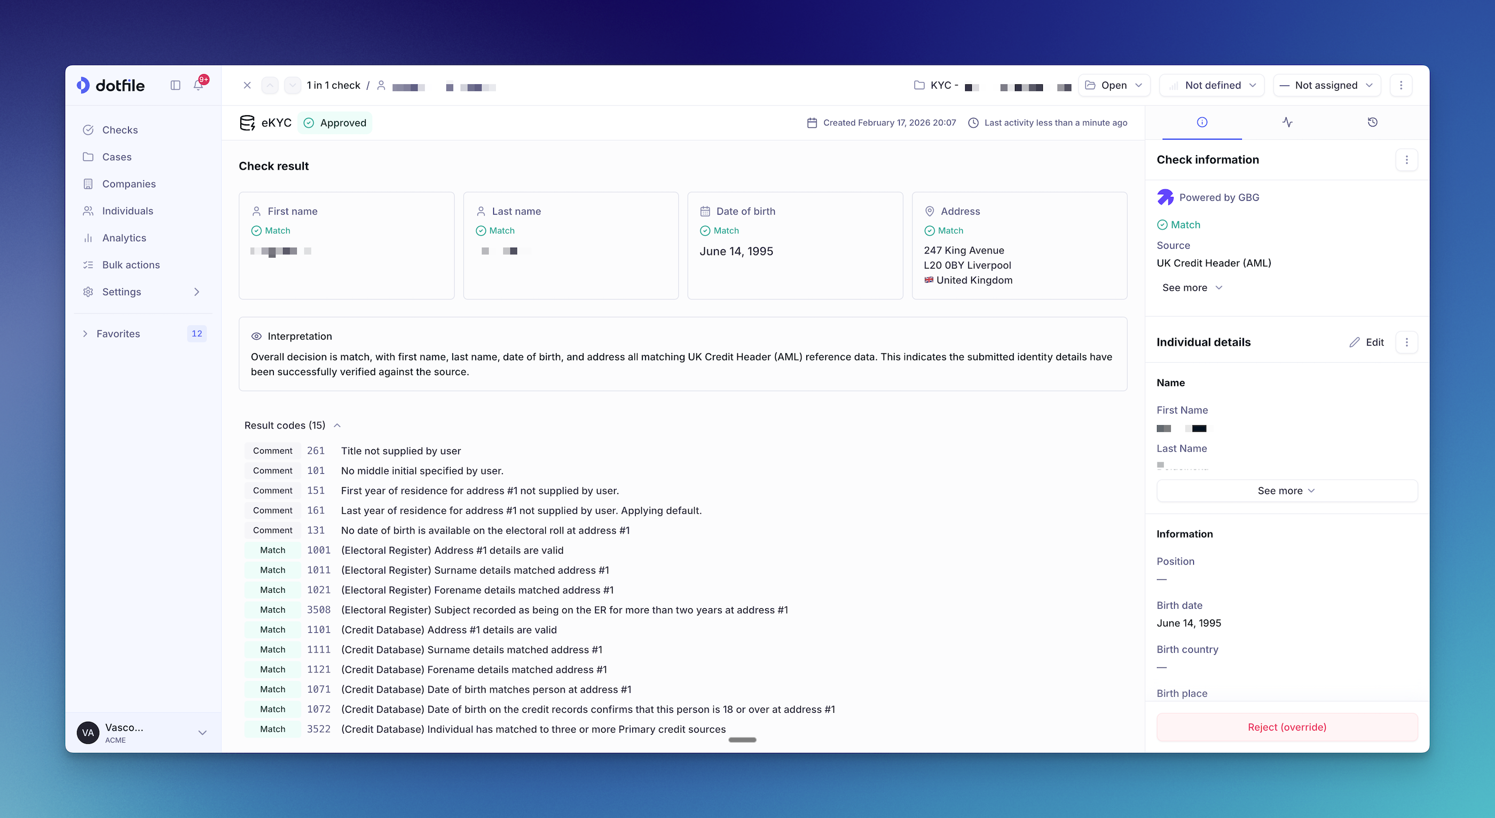
Task: Open the Not assigned assignee dropdown
Action: point(1326,85)
